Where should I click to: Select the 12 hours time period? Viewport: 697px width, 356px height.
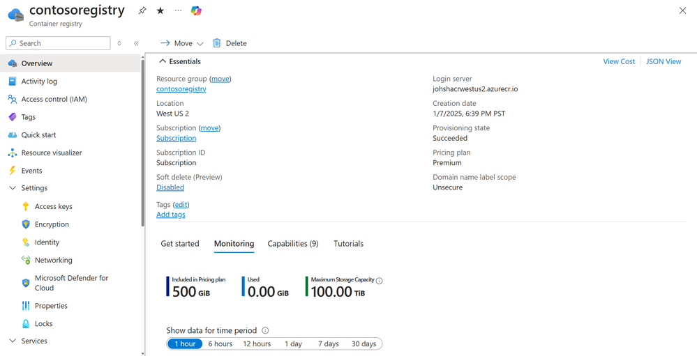(x=257, y=344)
